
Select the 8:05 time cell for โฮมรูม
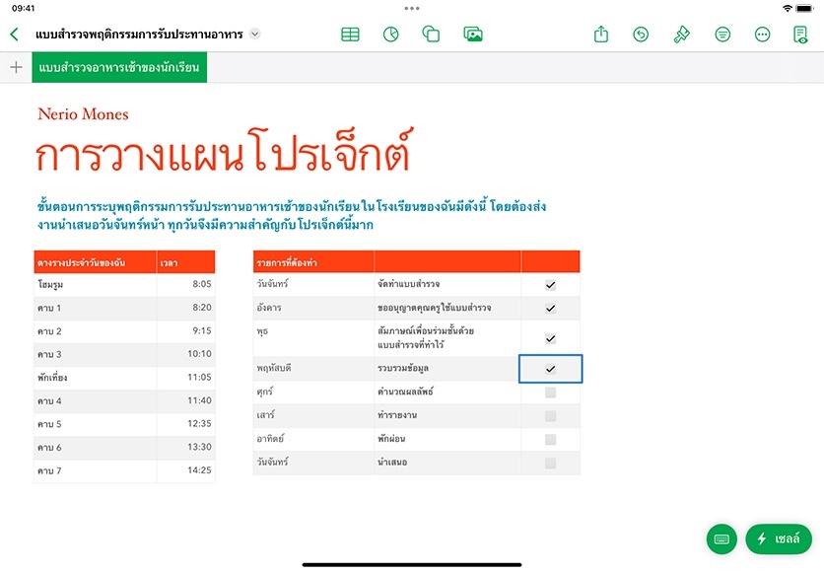click(185, 284)
